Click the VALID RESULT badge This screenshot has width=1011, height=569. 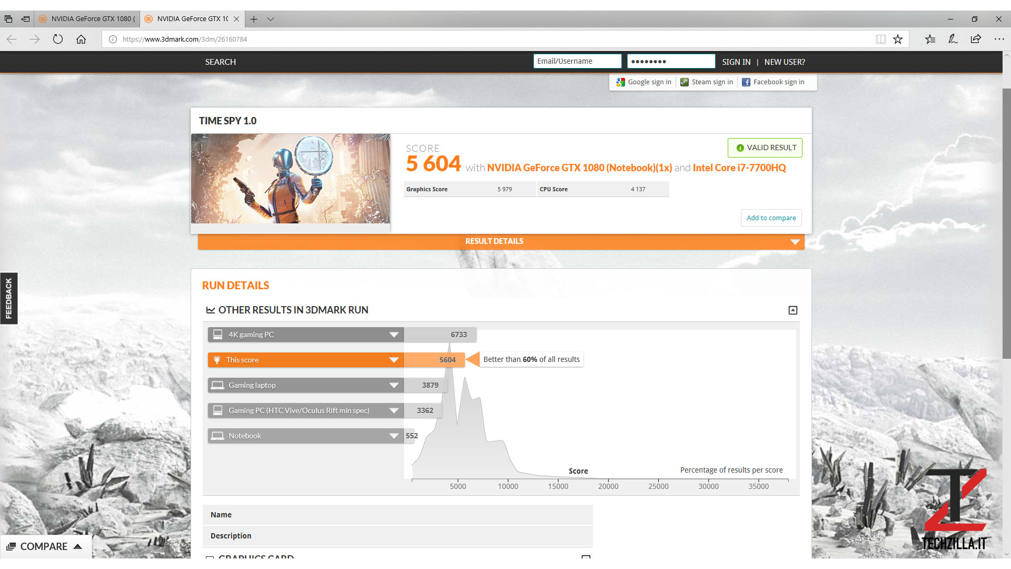(x=765, y=148)
